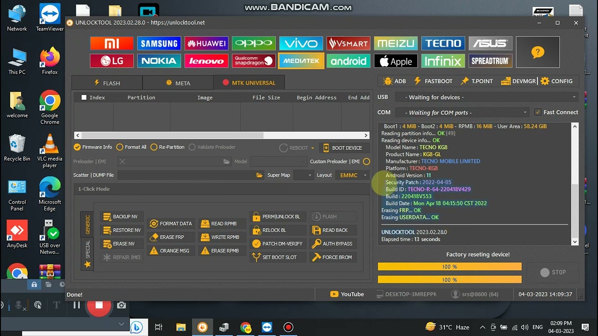This screenshot has height=336, width=598.
Task: Open the FASTBOOT tool
Action: tap(433, 81)
